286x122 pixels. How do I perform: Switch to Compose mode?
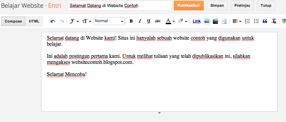click(x=13, y=21)
